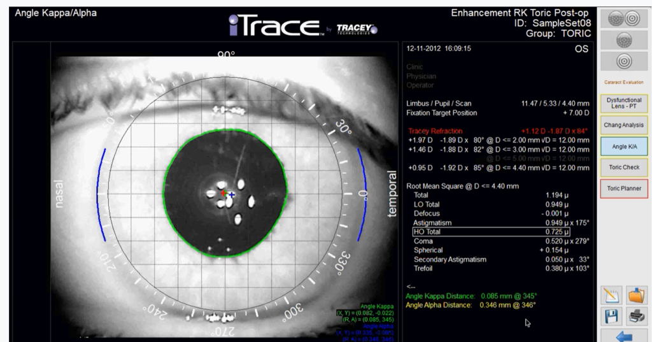Print the report with printer icon

[x=636, y=316]
